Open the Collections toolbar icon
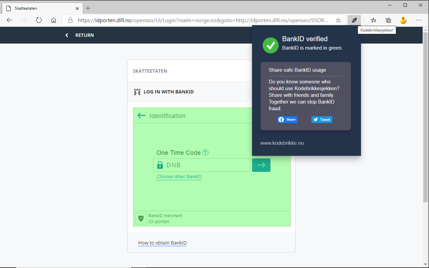The height and width of the screenshot is (268, 429). [x=388, y=20]
